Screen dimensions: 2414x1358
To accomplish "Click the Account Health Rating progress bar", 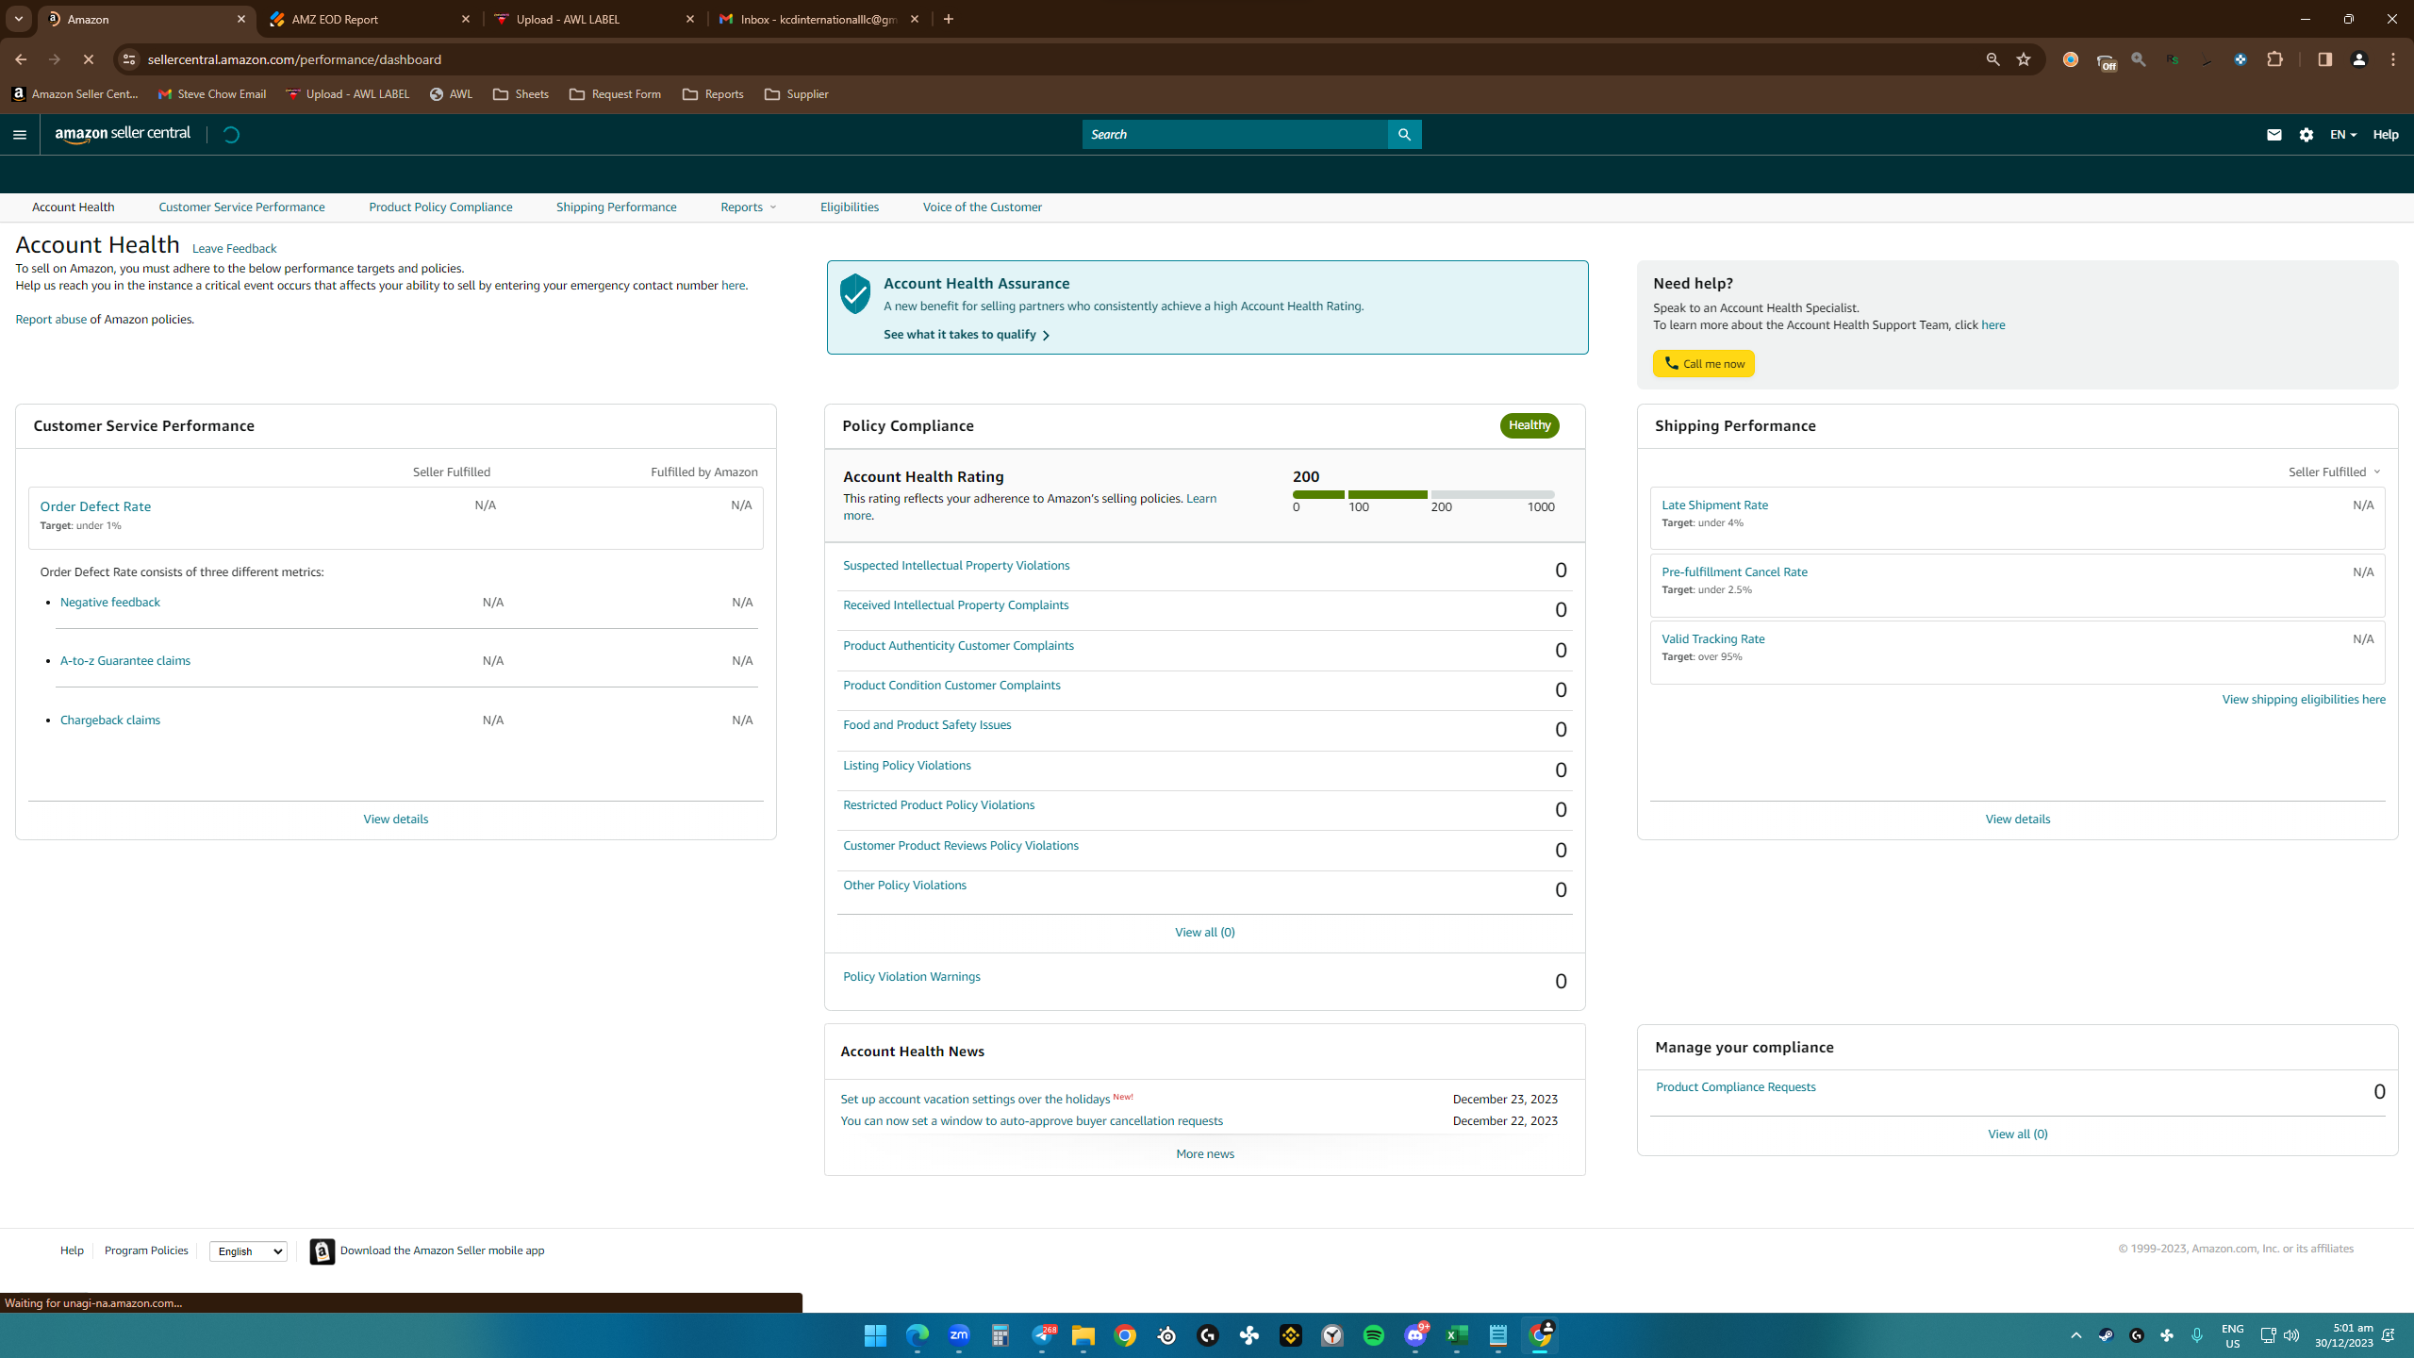I will point(1424,494).
